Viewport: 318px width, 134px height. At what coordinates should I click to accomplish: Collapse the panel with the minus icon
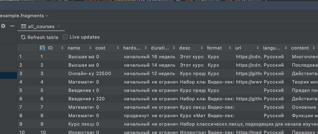[x=12, y=26]
